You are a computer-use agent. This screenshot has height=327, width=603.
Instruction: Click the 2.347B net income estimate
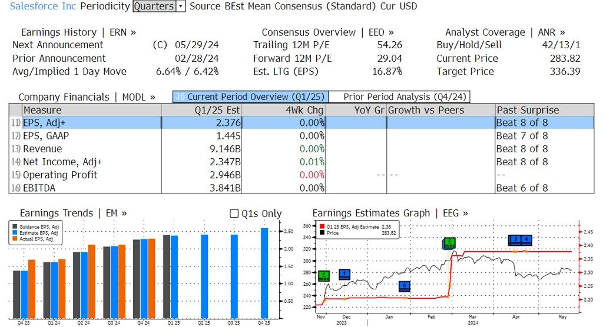(201, 162)
